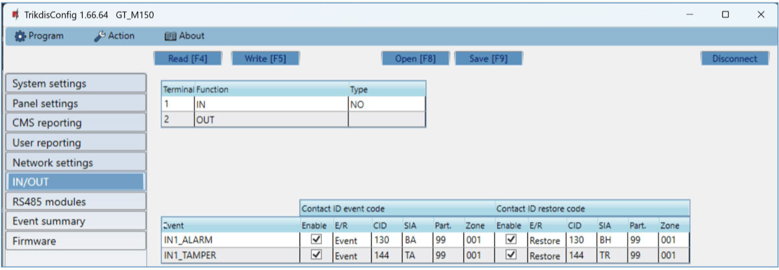Toggle IN1_TAMPER event Enable checkbox
The image size is (779, 270).
316,255
